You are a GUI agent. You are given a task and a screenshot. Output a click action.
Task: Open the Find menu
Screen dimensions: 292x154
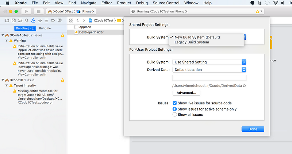point(72,3)
